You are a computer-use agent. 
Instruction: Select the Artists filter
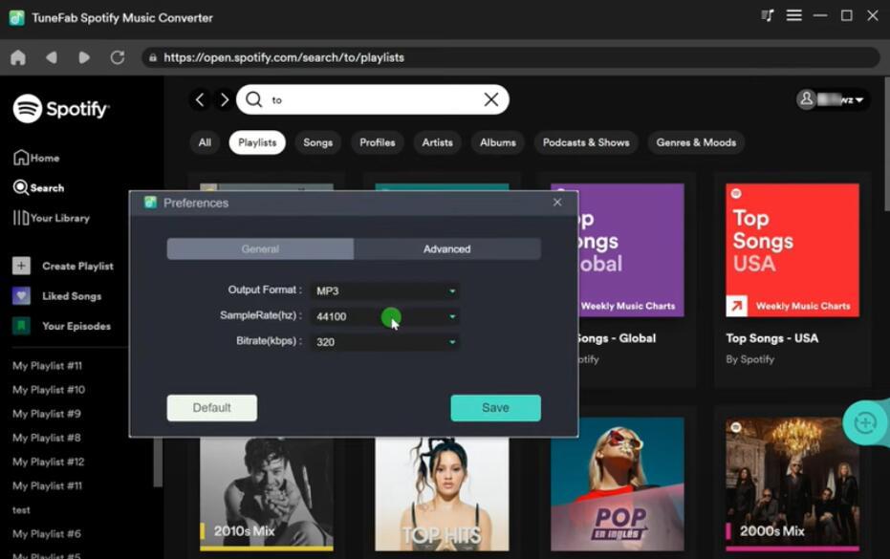pos(438,142)
